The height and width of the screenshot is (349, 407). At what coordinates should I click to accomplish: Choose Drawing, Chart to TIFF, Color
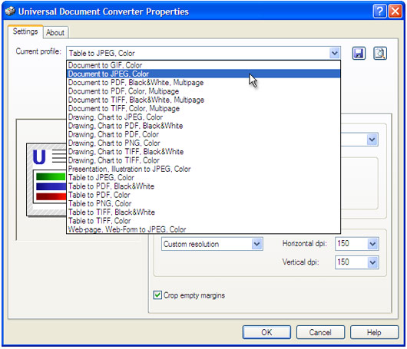click(x=203, y=160)
